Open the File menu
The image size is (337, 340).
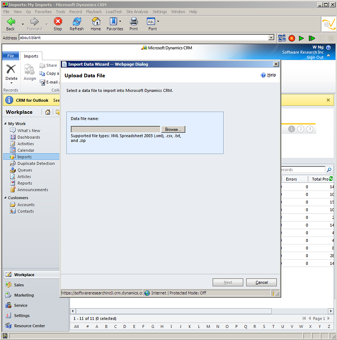click(x=6, y=12)
